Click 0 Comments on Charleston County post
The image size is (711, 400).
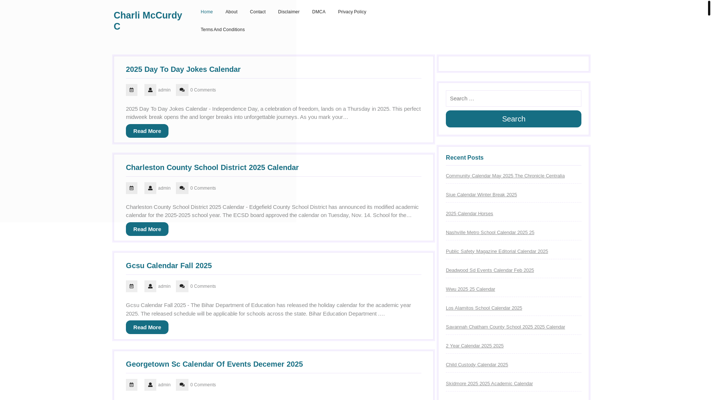click(203, 188)
